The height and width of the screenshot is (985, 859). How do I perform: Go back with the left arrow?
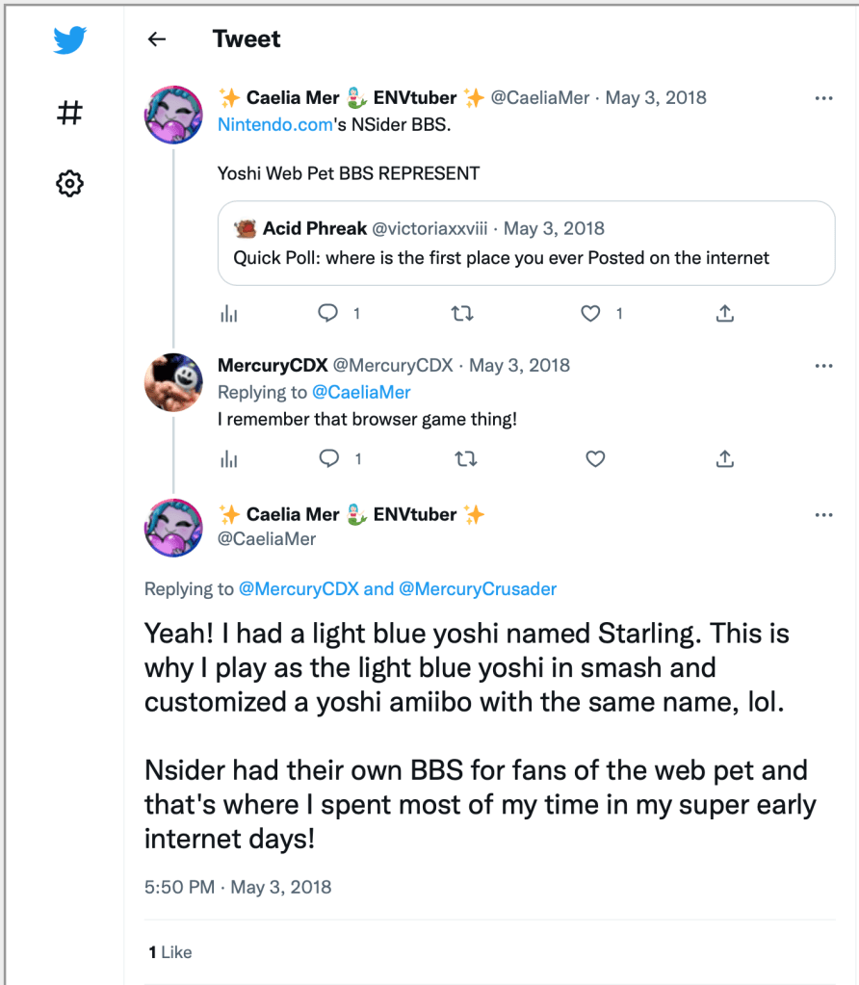click(156, 39)
